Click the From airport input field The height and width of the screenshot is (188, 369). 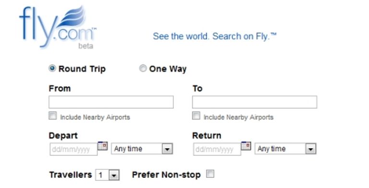tap(111, 102)
